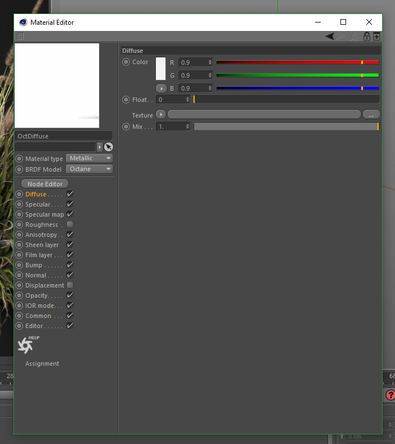Uncheck the Normal channel checkbox

click(x=70, y=275)
